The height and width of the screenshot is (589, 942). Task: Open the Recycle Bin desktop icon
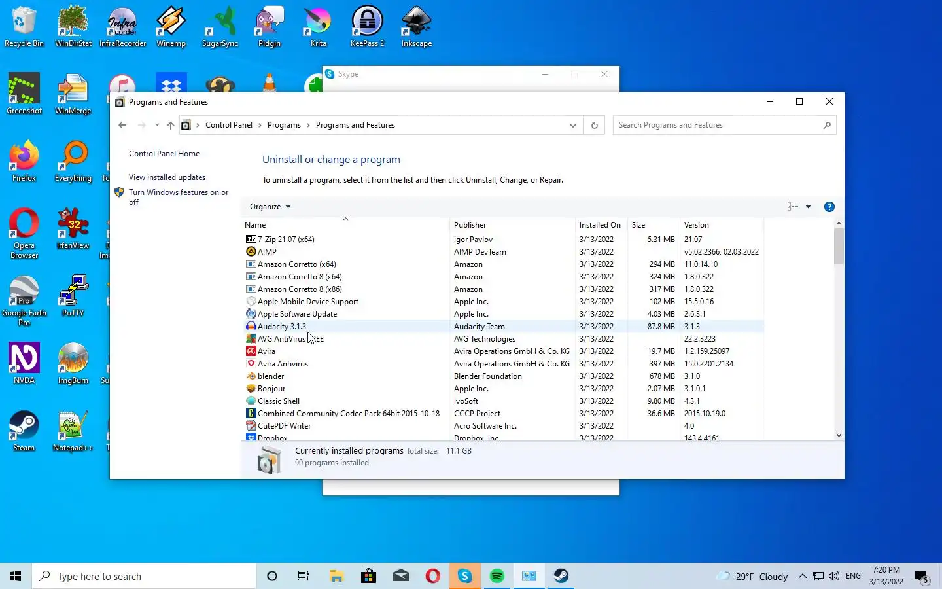click(x=24, y=27)
